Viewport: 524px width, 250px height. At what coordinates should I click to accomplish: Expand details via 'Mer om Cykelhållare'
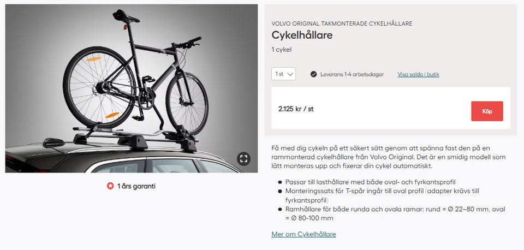tap(303, 234)
